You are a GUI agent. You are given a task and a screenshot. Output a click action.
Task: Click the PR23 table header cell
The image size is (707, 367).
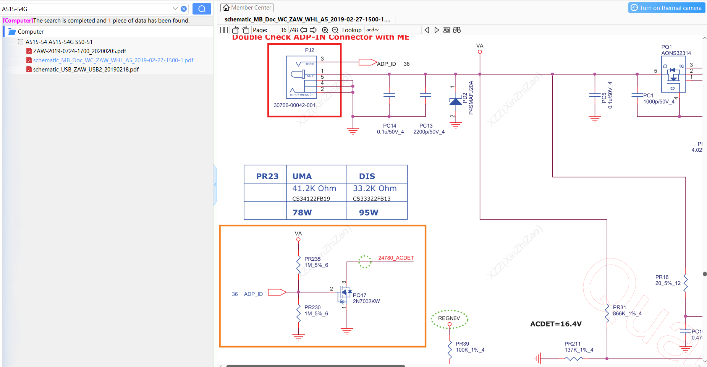coord(267,176)
